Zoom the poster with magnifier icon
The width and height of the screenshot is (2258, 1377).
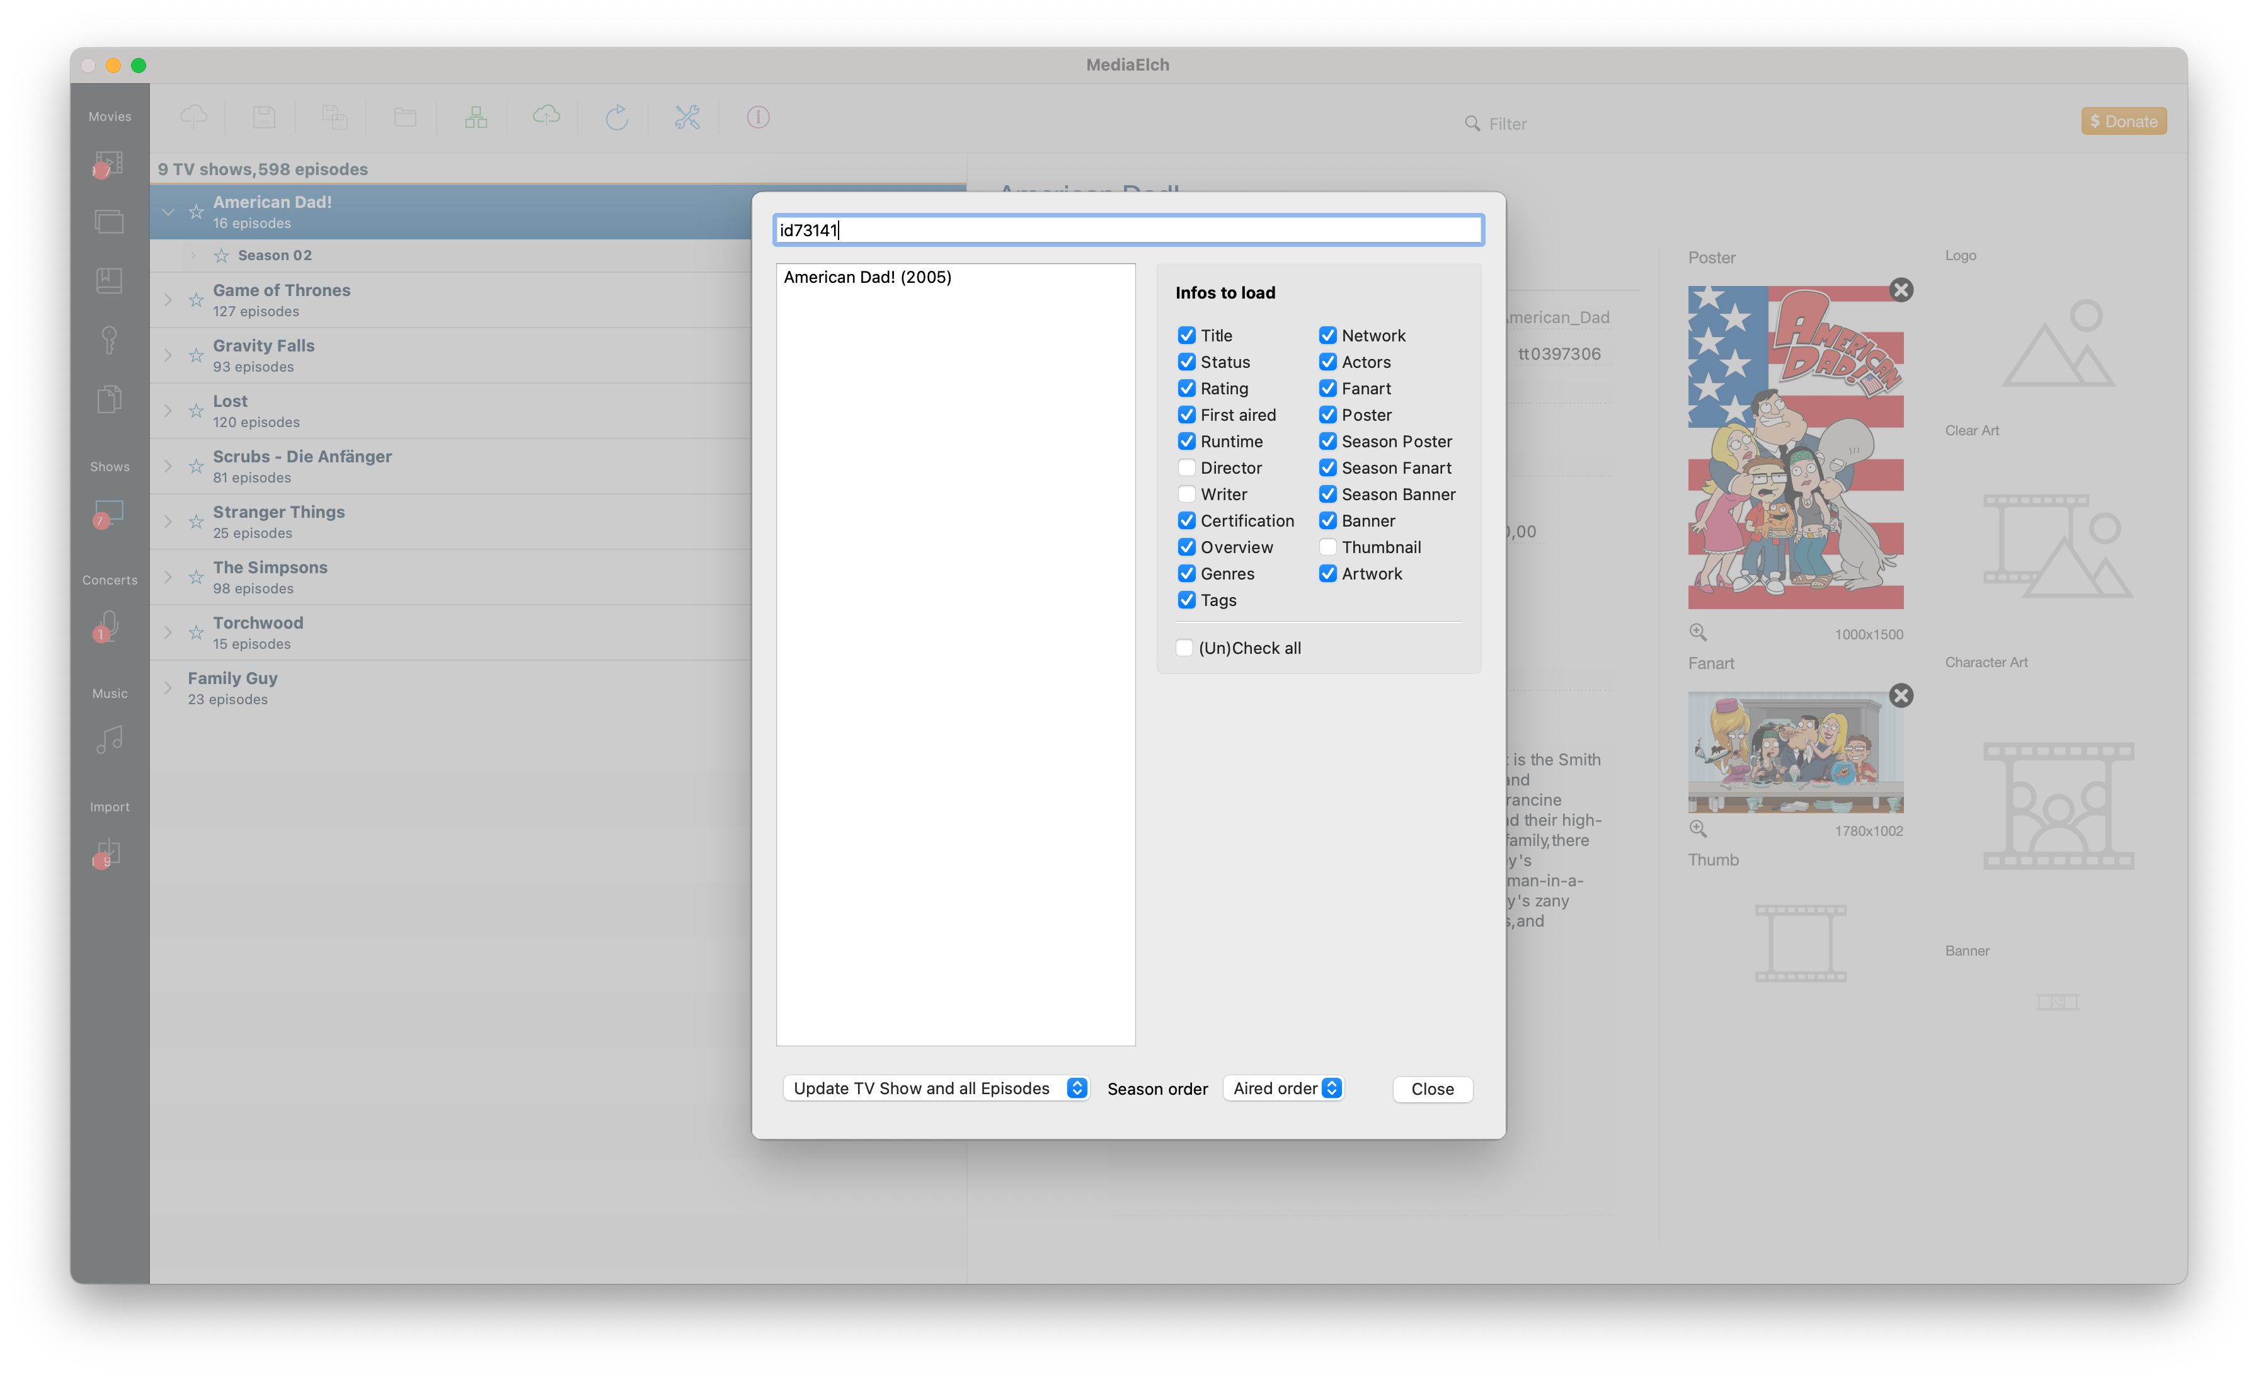click(1697, 632)
